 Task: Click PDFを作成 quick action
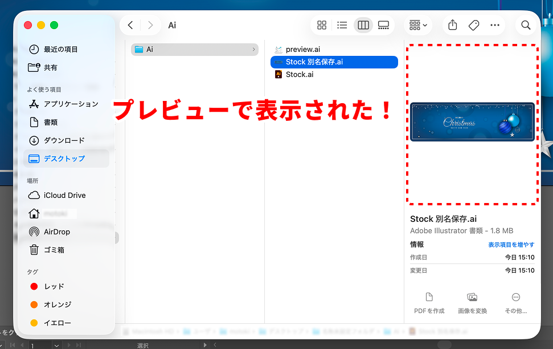coord(429,303)
